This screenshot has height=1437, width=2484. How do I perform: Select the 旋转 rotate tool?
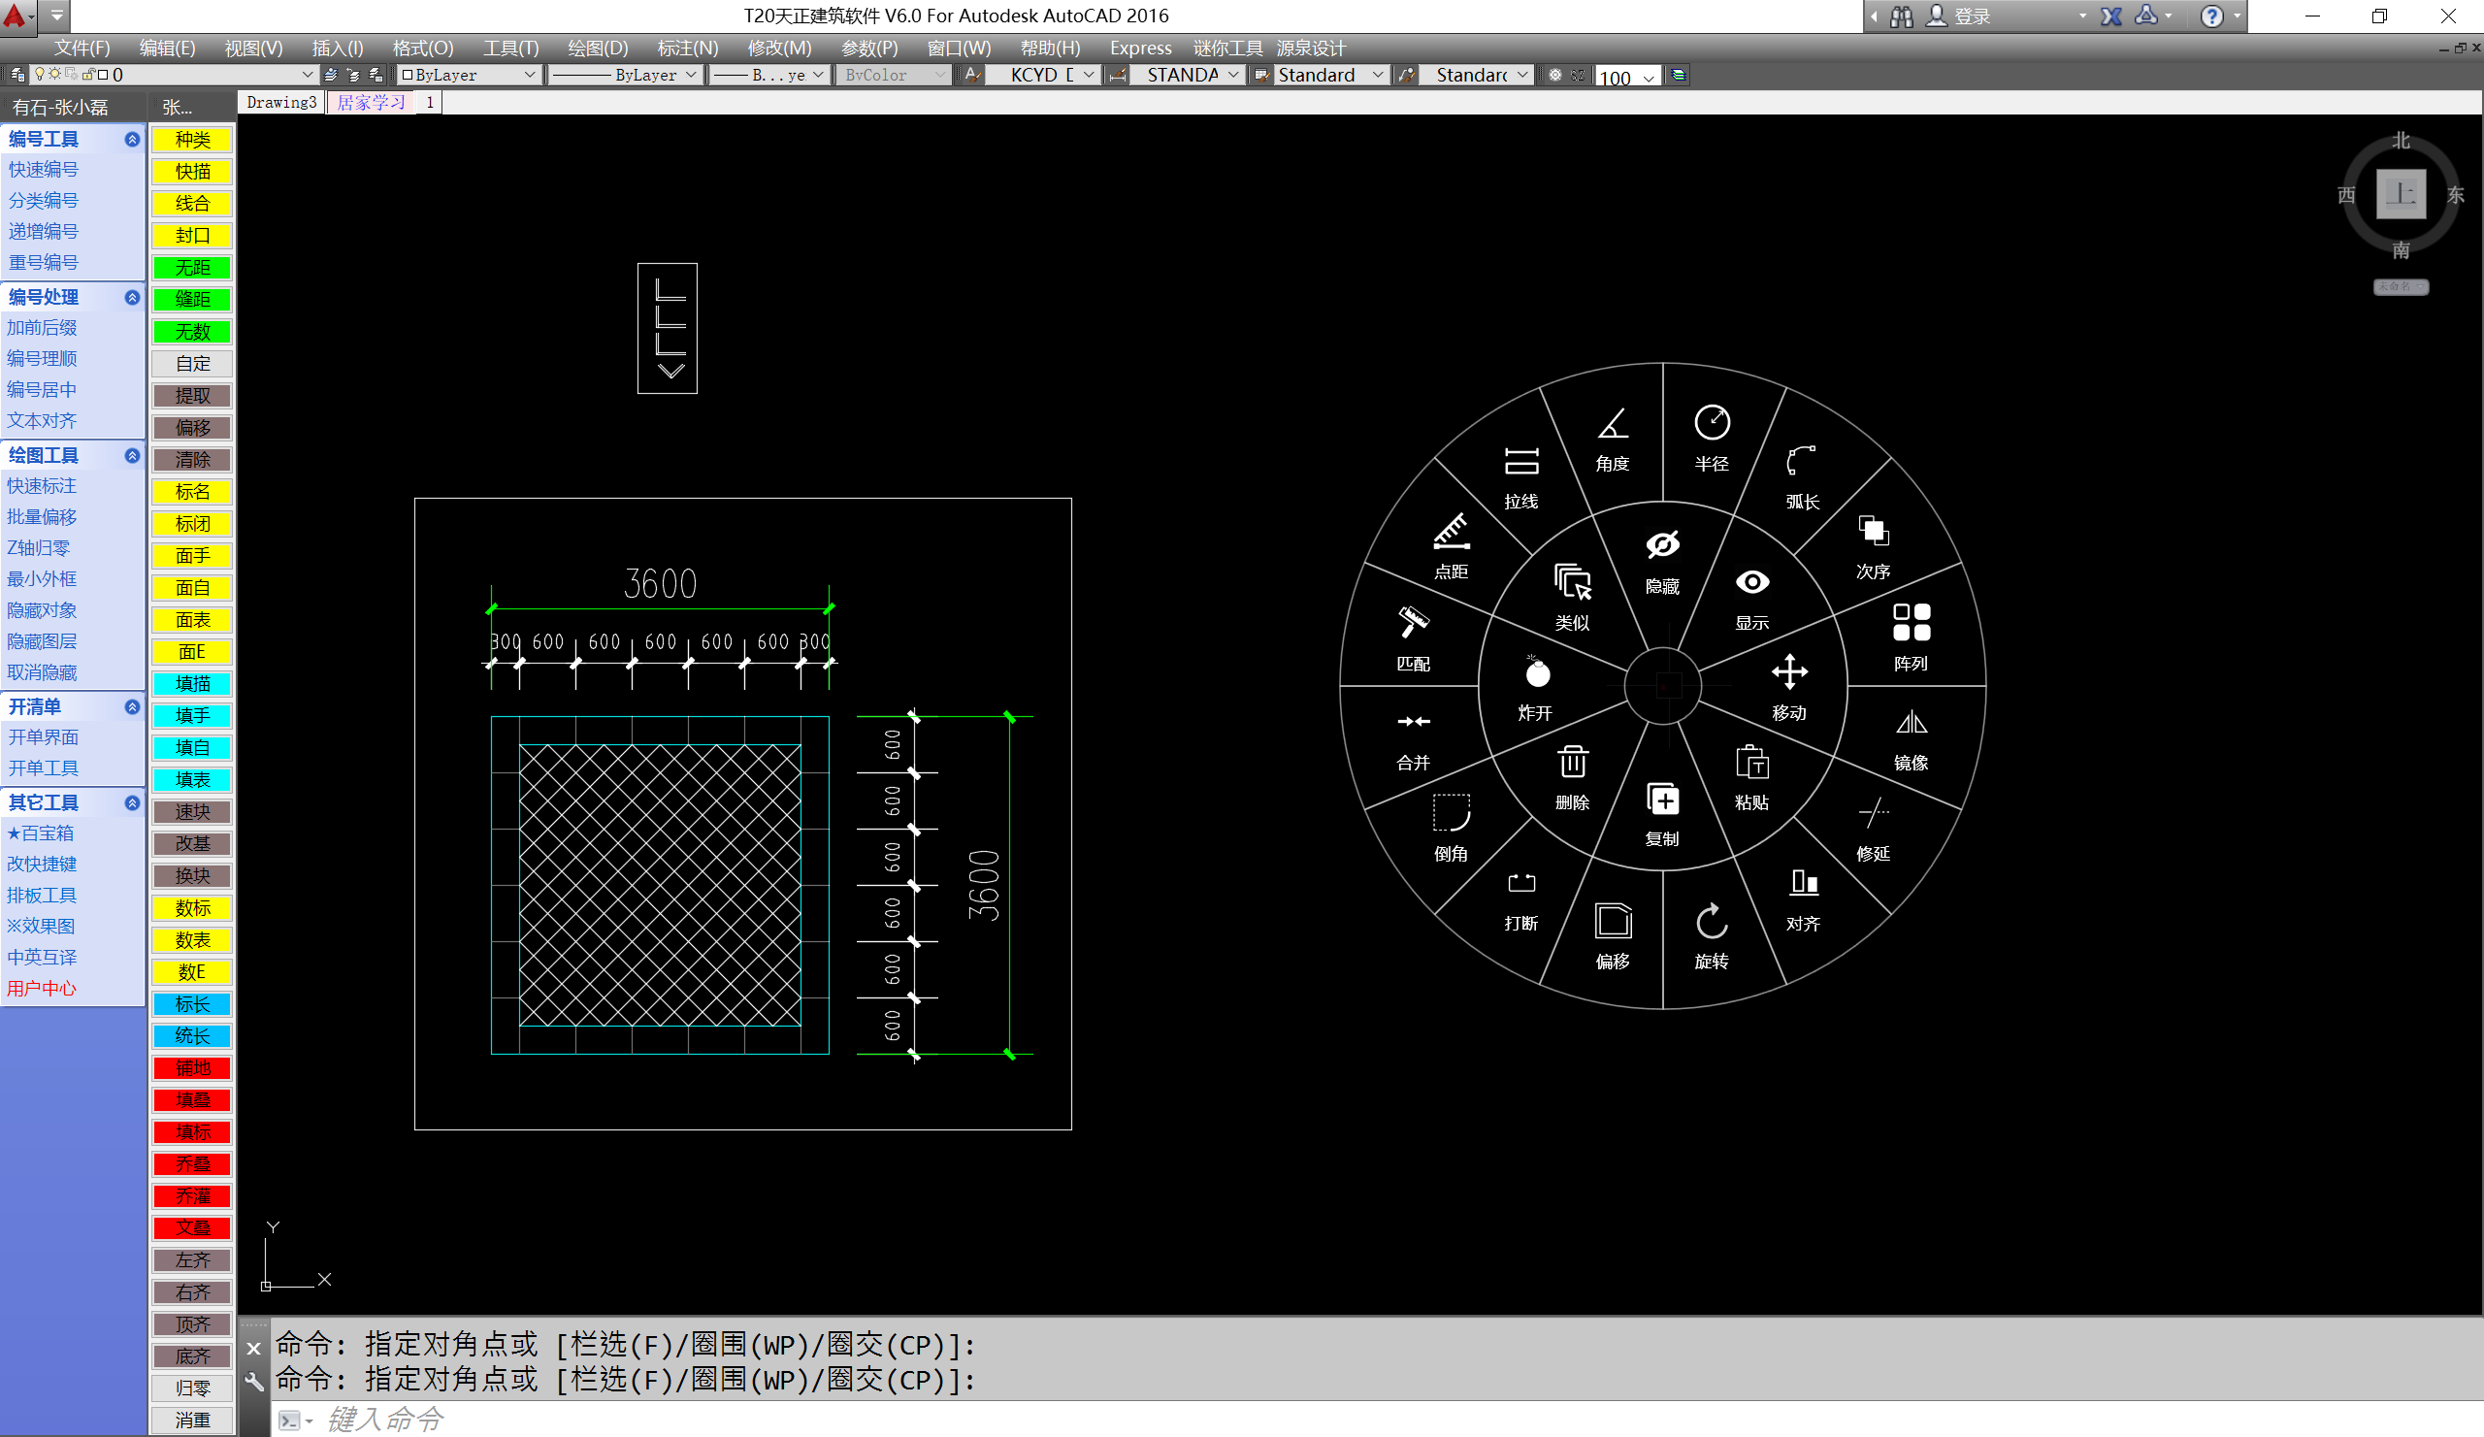pos(1713,936)
